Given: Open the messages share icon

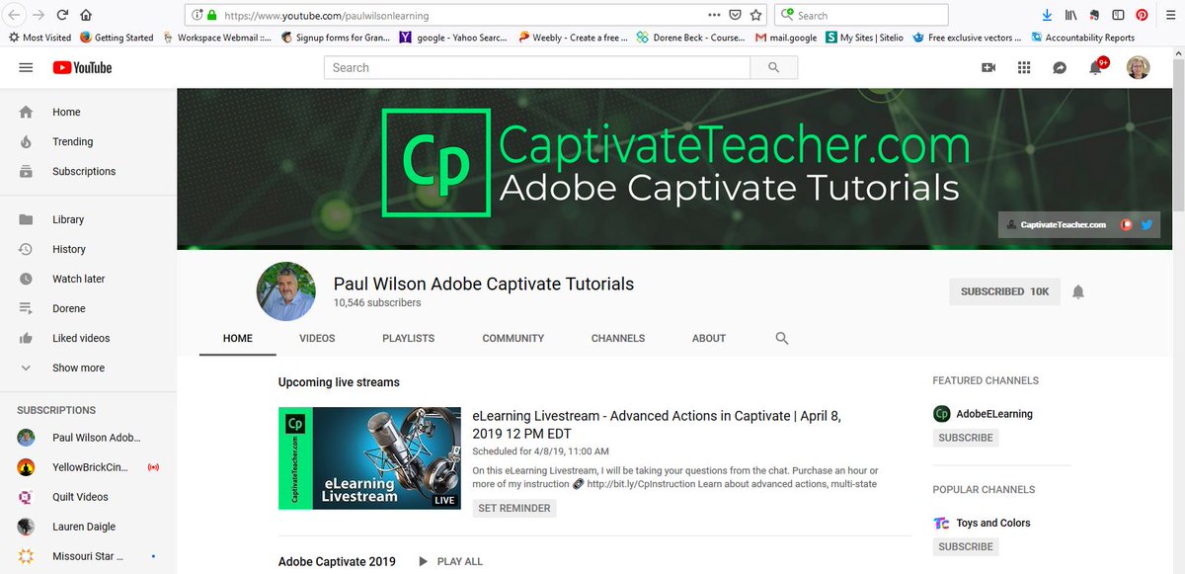Looking at the screenshot, I should [x=1060, y=67].
